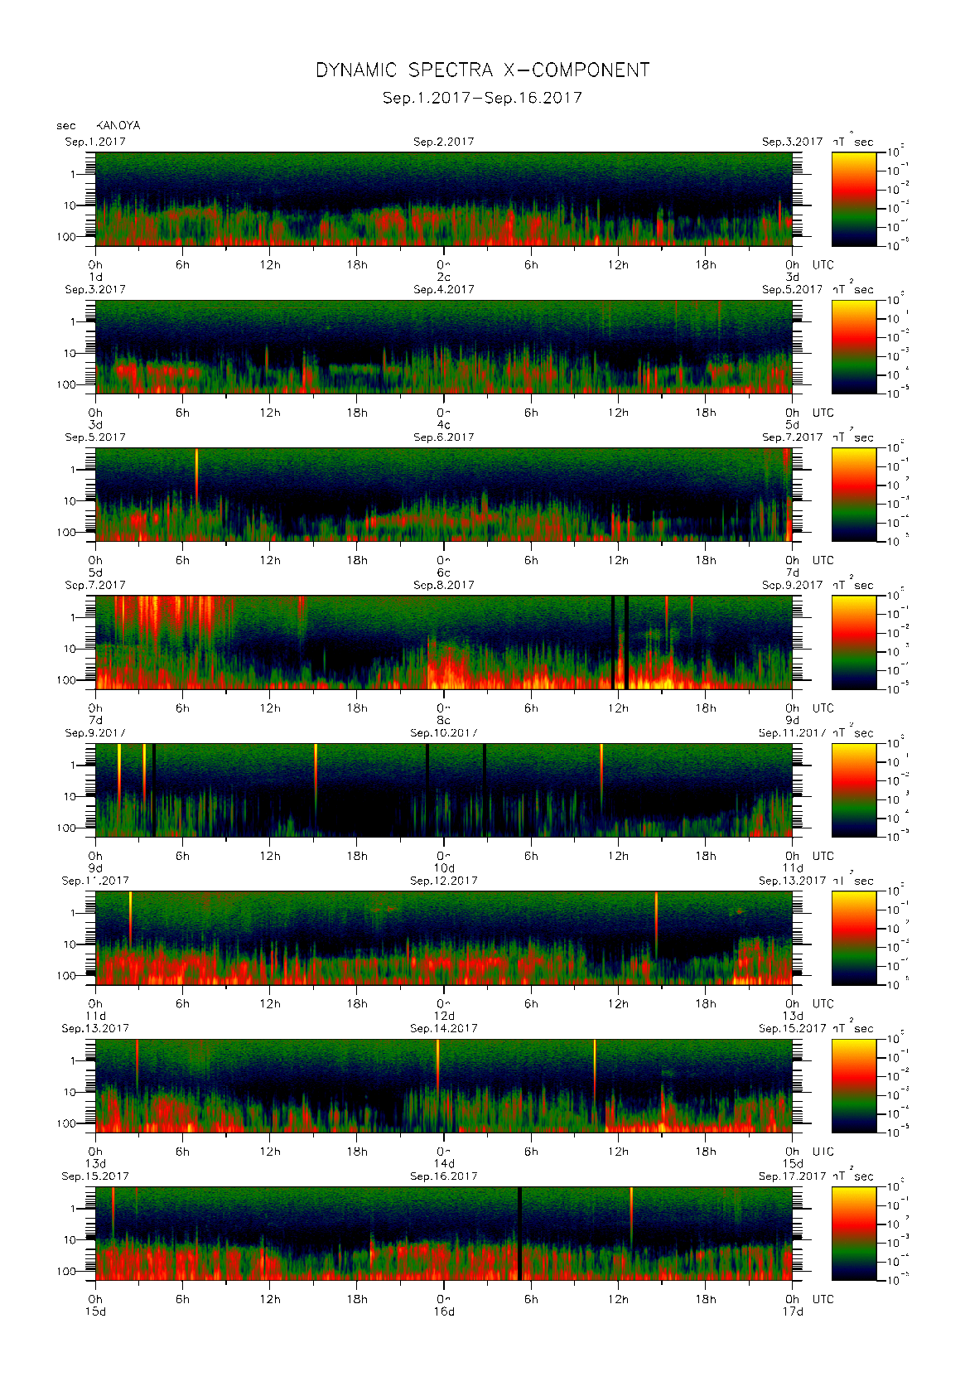Click the fifth spectrogram's colorbar
The height and width of the screenshot is (1391, 965).
pos(853,790)
